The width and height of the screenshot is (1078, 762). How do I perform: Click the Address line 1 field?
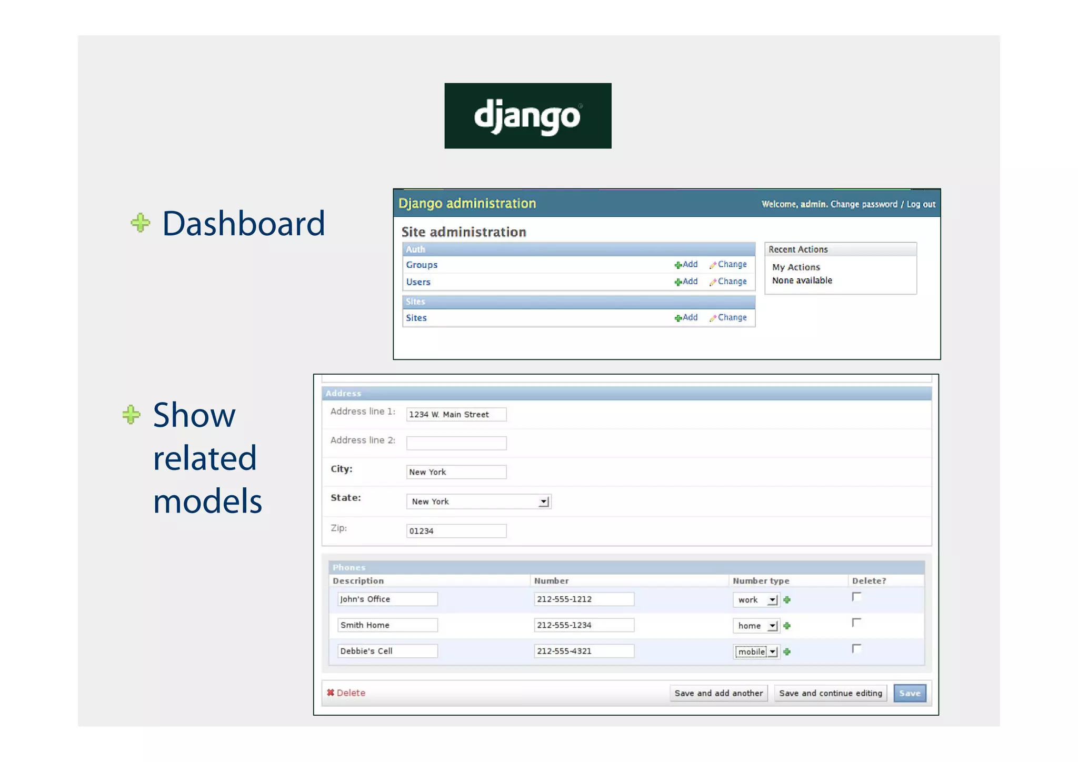point(456,415)
